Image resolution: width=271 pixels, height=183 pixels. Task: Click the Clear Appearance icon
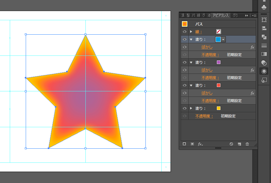pos(231,144)
